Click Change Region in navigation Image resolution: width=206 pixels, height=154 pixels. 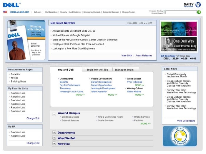[129, 12]
